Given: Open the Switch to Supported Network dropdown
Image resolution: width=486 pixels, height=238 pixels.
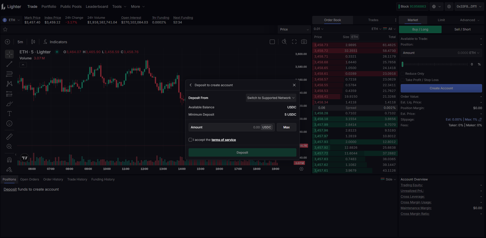Looking at the screenshot, I should (x=271, y=98).
